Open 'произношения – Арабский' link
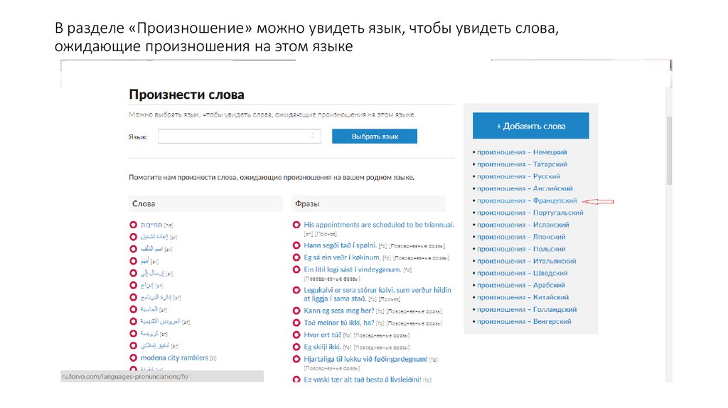This screenshot has height=408, width=728. point(521,285)
